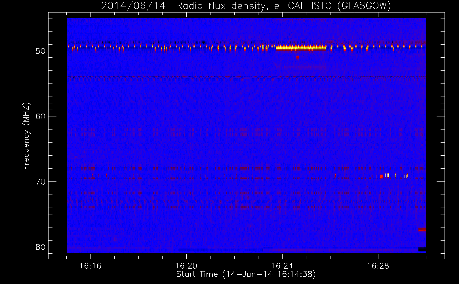
Task: Select the 16:24 time axis label
Action: (x=282, y=266)
